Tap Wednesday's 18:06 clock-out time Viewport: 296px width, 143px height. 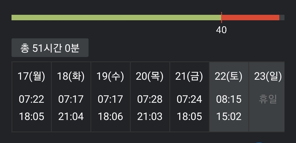[110, 116]
